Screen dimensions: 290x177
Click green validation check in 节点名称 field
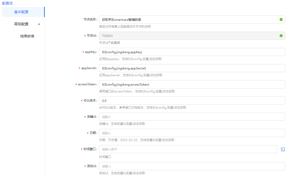(x=281, y=19)
